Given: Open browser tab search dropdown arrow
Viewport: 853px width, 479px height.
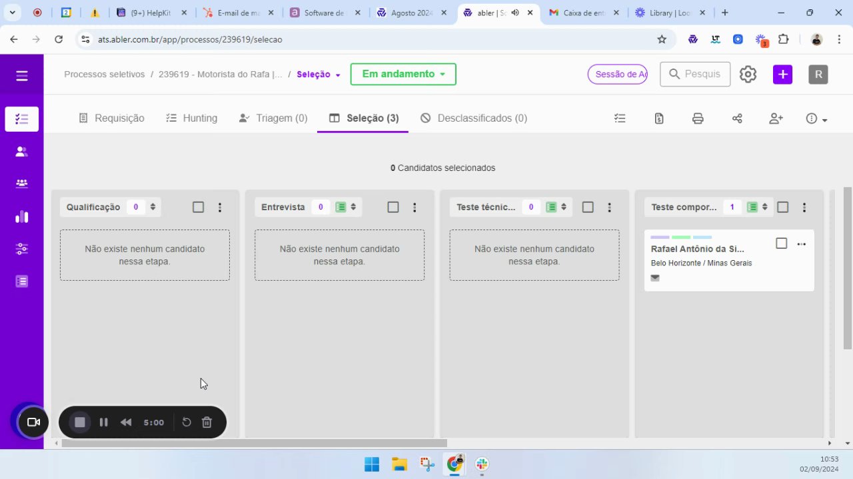Looking at the screenshot, I should (12, 12).
